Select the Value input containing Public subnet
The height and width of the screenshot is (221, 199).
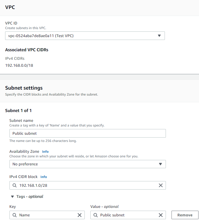click(126, 215)
